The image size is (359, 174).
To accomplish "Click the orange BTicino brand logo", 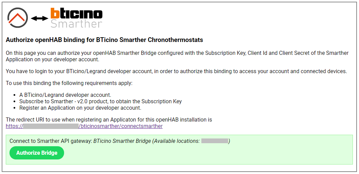I will pyautogui.click(x=76, y=13).
